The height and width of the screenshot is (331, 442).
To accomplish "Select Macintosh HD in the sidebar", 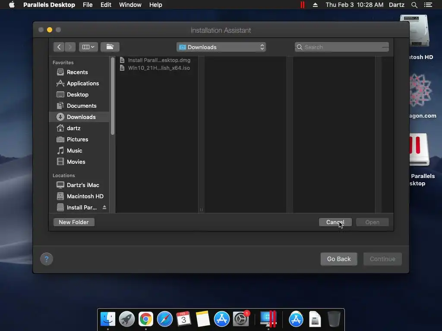I will click(x=79, y=196).
